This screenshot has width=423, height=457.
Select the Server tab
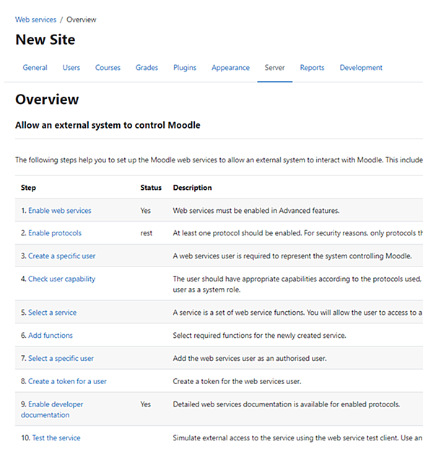(274, 68)
